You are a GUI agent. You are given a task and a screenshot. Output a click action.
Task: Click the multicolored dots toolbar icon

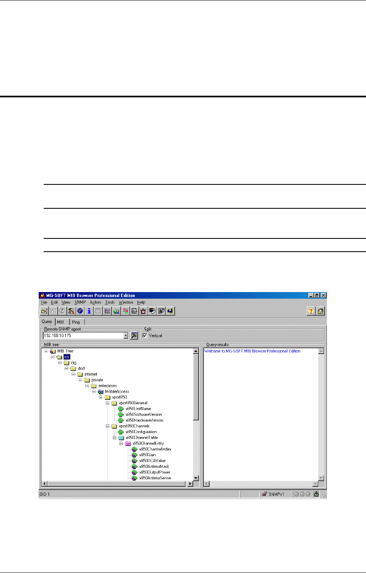[x=125, y=311]
